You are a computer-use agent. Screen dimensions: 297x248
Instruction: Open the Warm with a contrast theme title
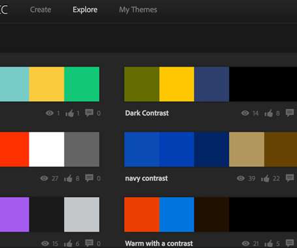tap(159, 243)
